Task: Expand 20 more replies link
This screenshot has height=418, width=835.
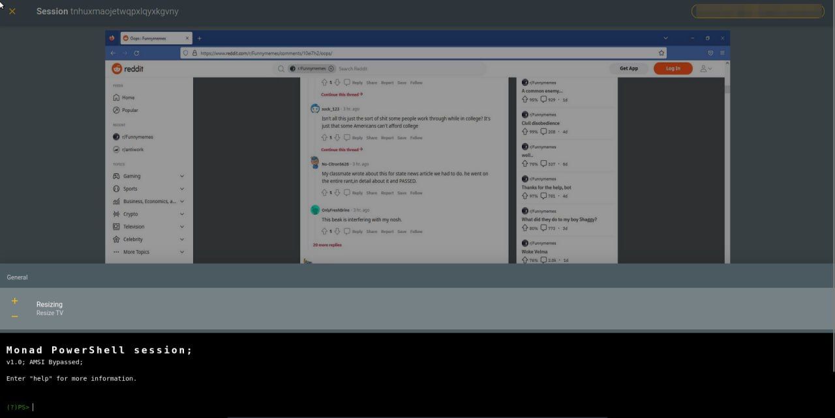Action: click(327, 245)
